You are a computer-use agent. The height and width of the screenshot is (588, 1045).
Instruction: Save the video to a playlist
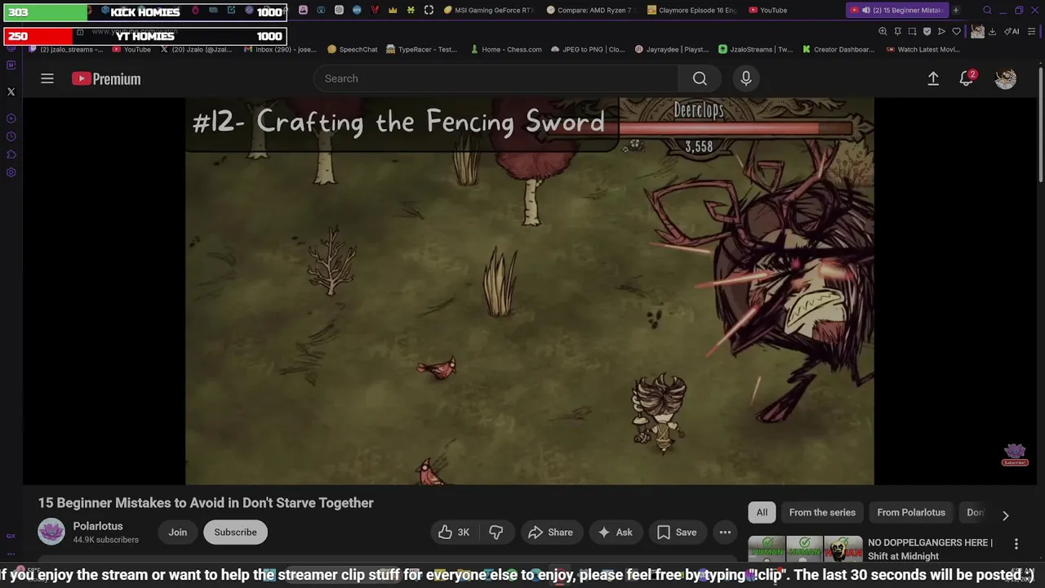point(677,532)
